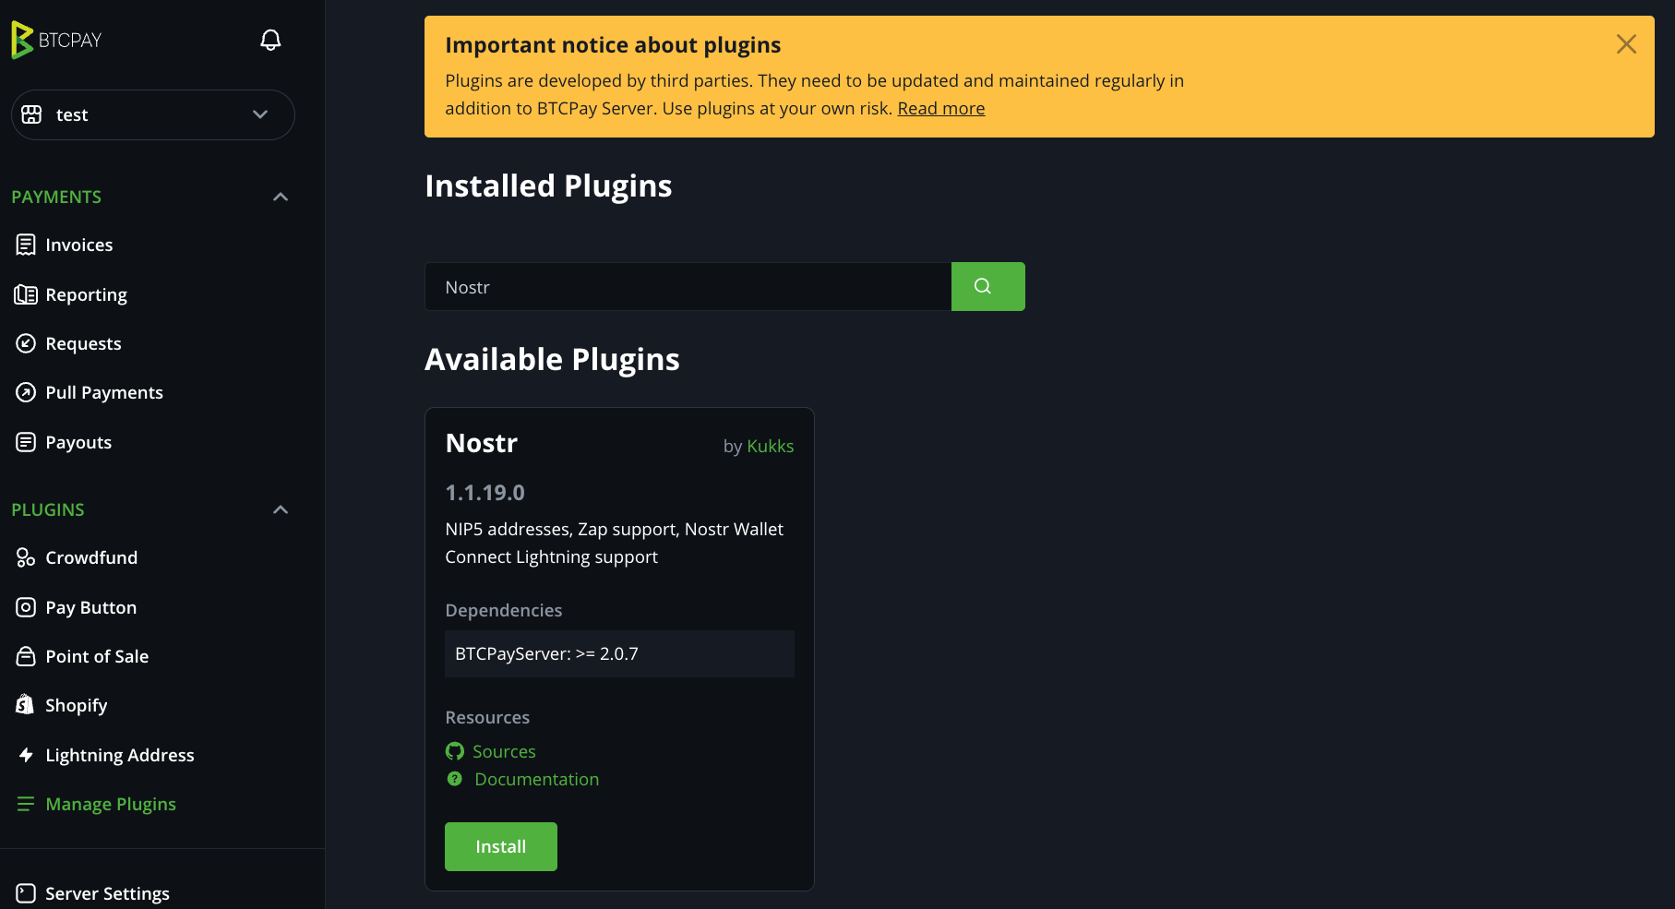Click the BTCPay Server logo
This screenshot has width=1675, height=909.
click(55, 40)
